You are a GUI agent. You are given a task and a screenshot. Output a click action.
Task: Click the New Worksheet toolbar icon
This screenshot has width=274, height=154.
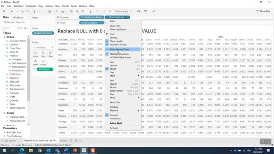[50, 12]
